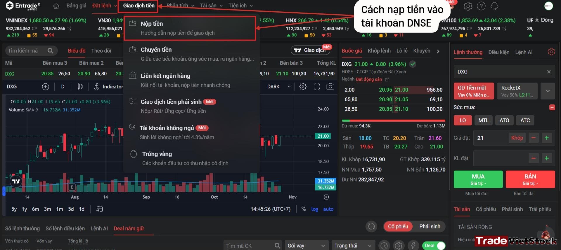Focus the KL đặt quantity field
561x250 pixels.
[500, 158]
